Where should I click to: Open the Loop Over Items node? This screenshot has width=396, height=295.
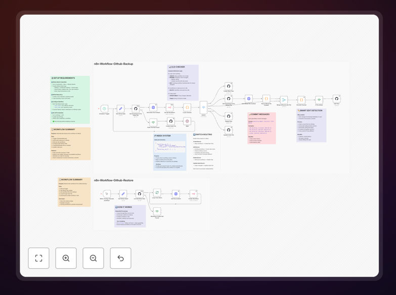point(157,193)
